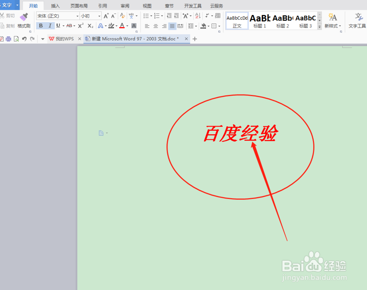Viewport: 367px width, 290px height.
Task: Select center alignment
Action: [156, 26]
